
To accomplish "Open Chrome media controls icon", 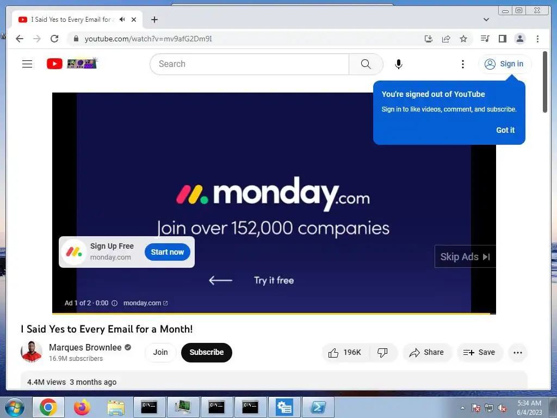I will pyautogui.click(x=485, y=39).
